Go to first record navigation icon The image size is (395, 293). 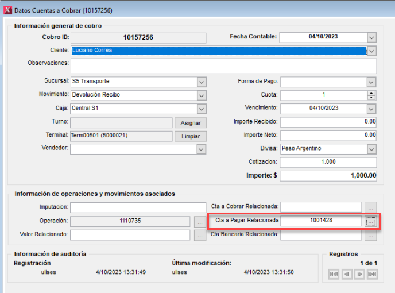pyautogui.click(x=334, y=275)
